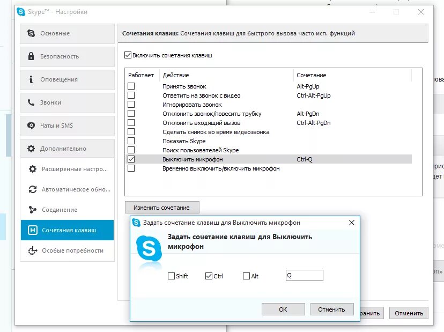Enable hotkey for Показать Skype
This screenshot has width=444, height=332.
(131, 141)
